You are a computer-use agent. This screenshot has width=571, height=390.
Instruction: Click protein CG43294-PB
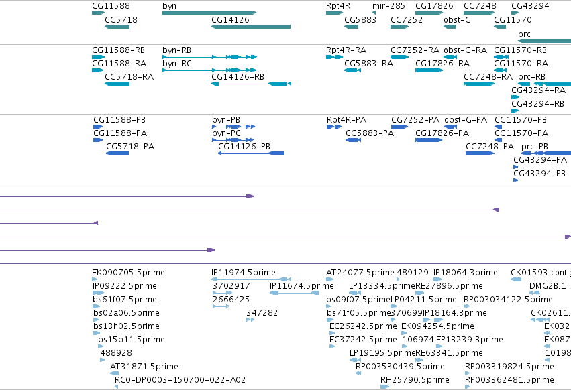pyautogui.click(x=540, y=174)
